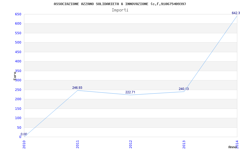Click the 100 y-axis tick label
The image size is (240, 150).
point(18,118)
